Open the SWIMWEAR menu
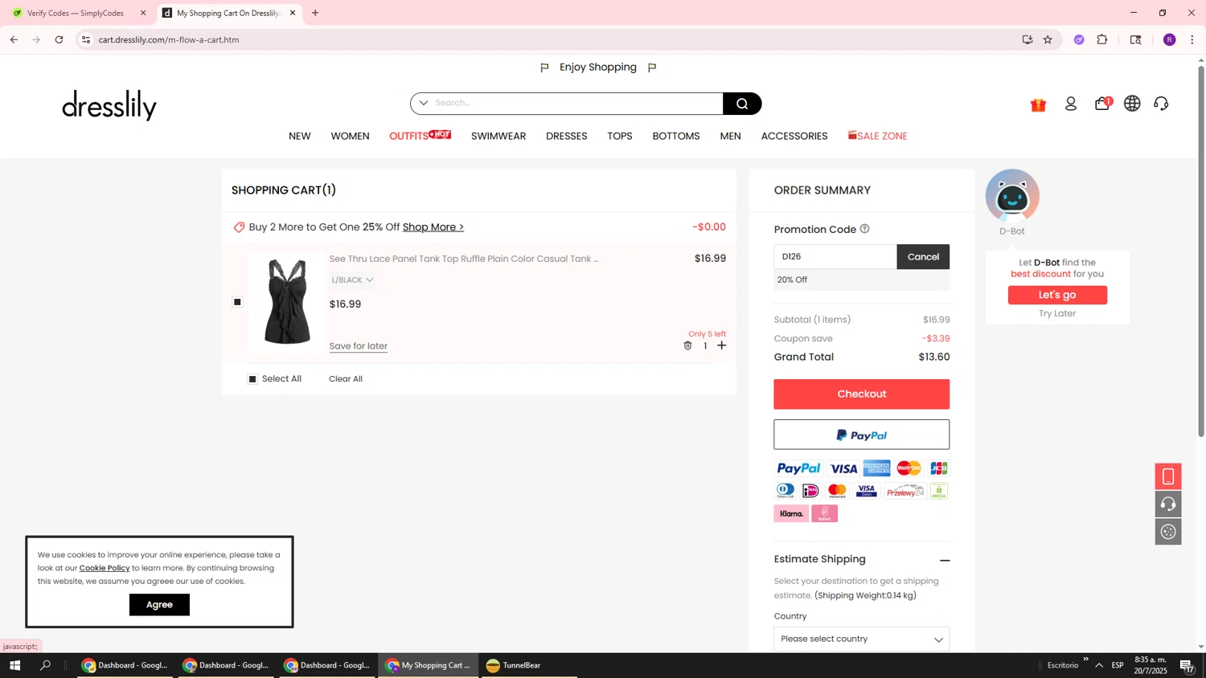Viewport: 1206px width, 678px height. 498,137
